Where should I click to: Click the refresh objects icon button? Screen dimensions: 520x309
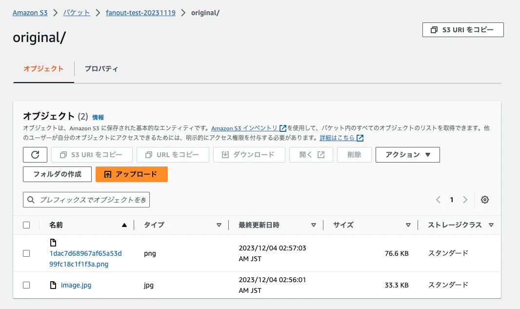(35, 155)
